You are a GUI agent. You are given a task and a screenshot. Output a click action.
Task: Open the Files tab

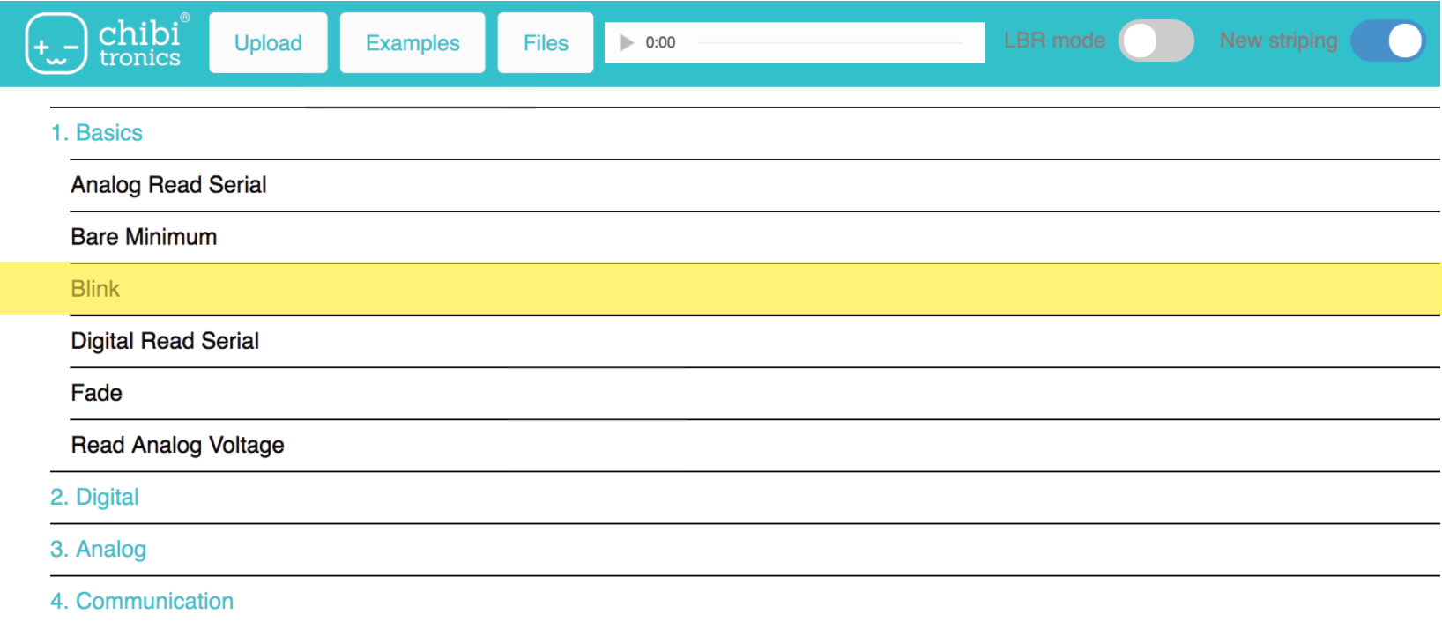pyautogui.click(x=546, y=43)
